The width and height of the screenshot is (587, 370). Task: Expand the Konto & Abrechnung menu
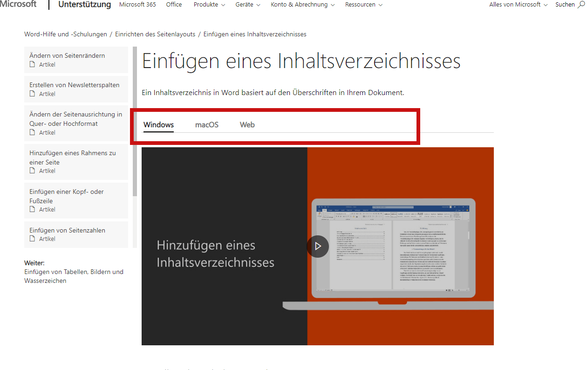coord(302,5)
